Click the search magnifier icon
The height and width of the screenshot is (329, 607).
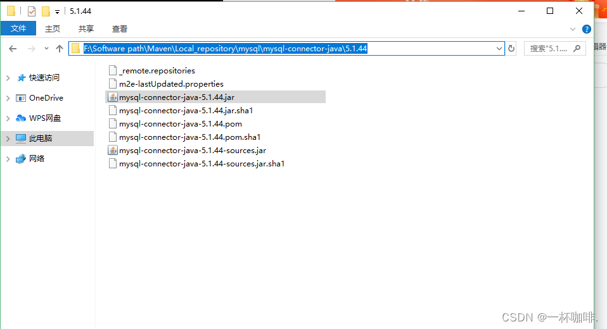click(x=577, y=48)
